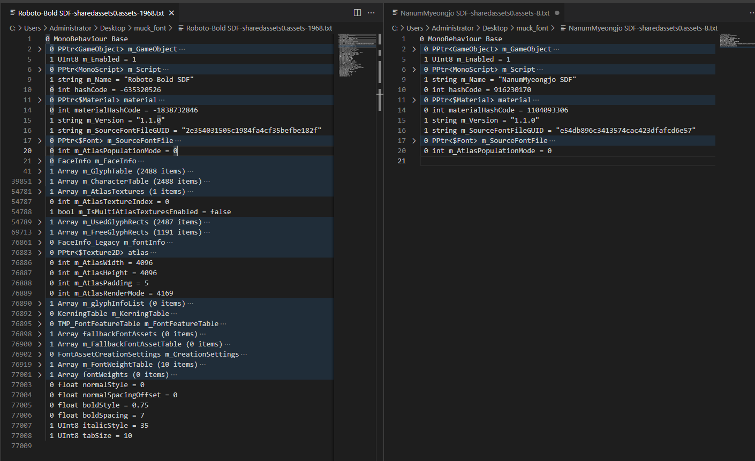The width and height of the screenshot is (755, 461).
Task: Expand the TMP_FontFeatureTable fold
Action: click(x=40, y=324)
